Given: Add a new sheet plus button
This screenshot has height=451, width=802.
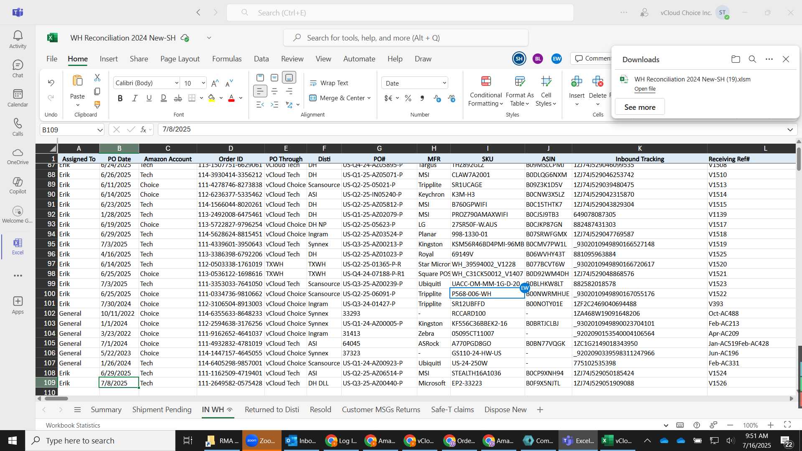Looking at the screenshot, I should 540,410.
